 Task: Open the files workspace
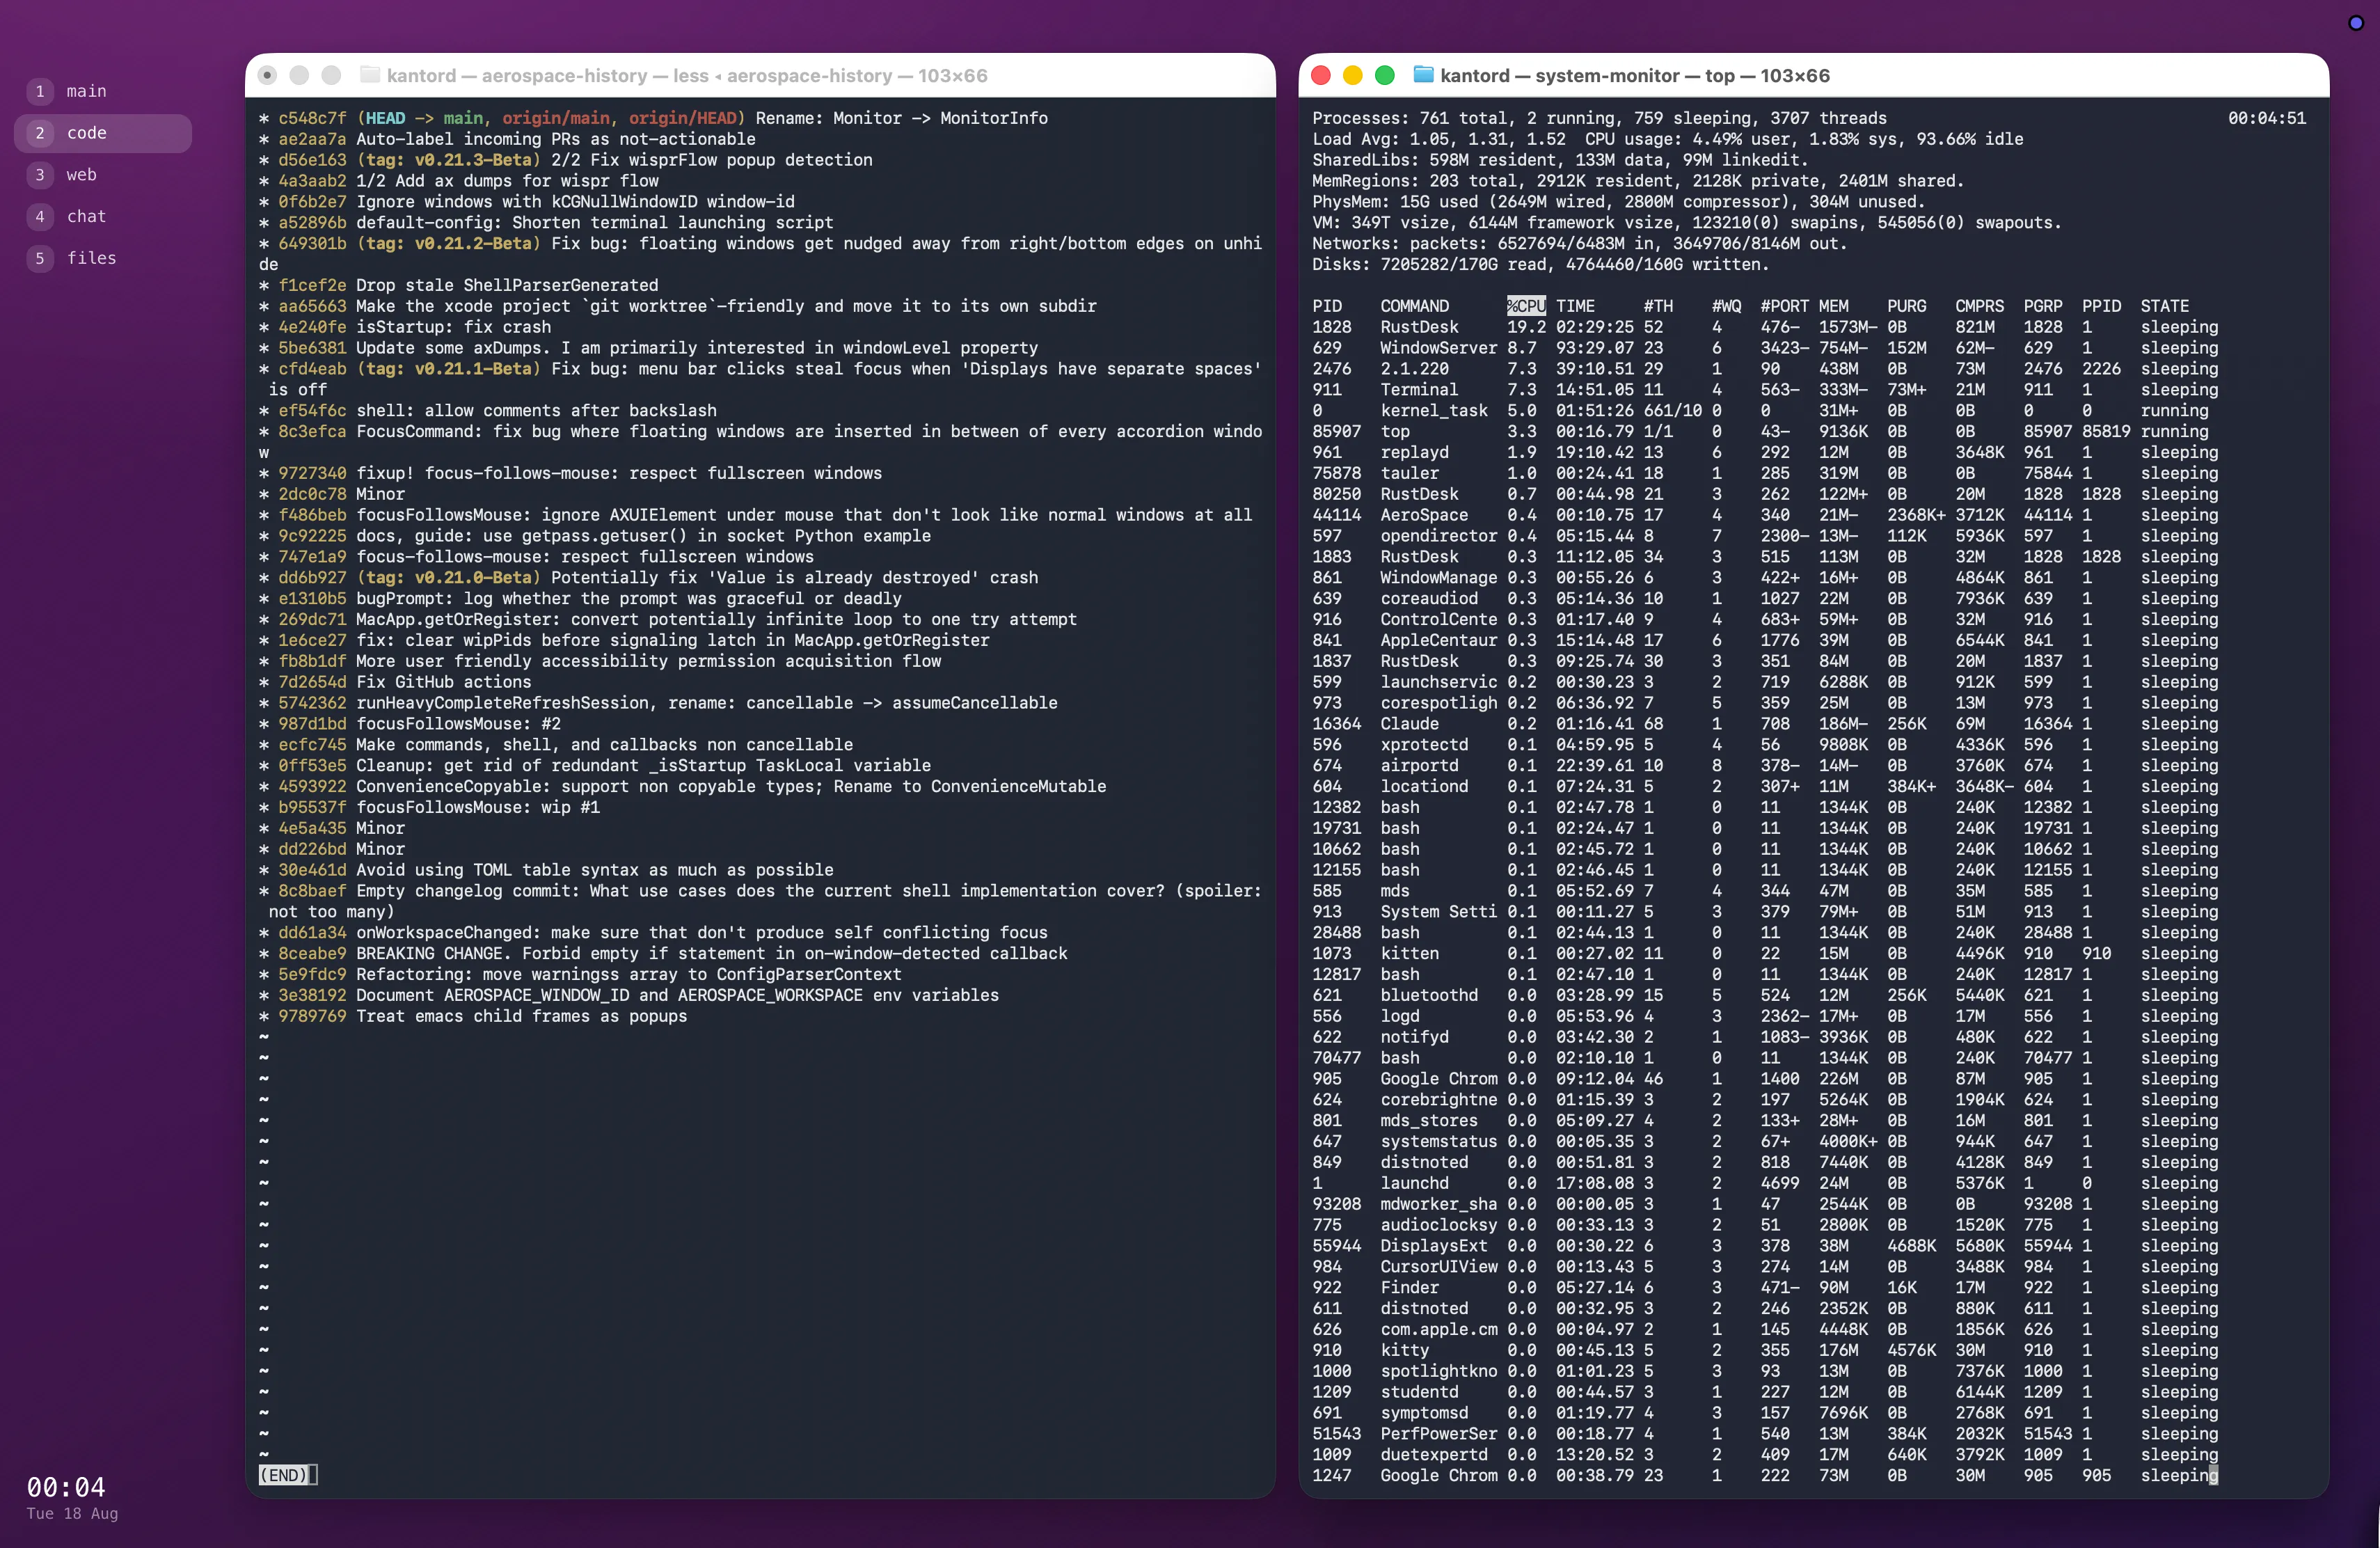pyautogui.click(x=103, y=258)
